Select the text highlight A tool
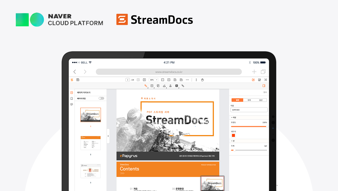The width and height of the screenshot is (338, 191). pyautogui.click(x=177, y=86)
